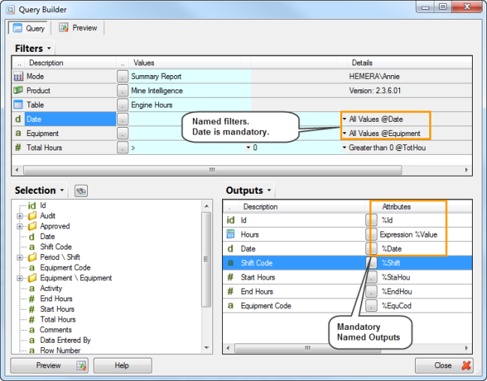Click the Total Hours value field showing 0
Viewport: 487px width, 381px height.
pyautogui.click(x=296, y=147)
